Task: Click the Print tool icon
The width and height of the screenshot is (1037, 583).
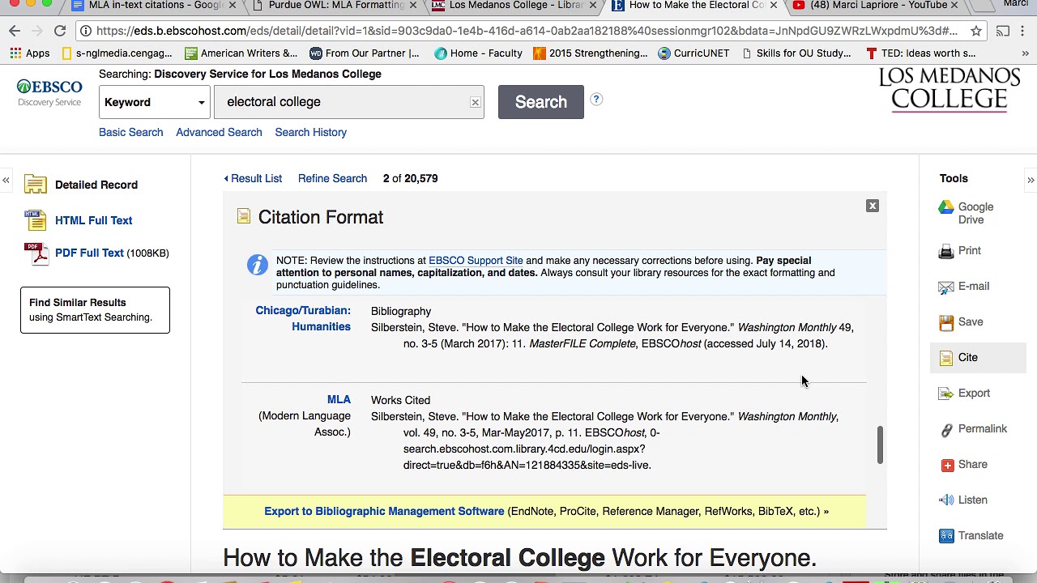Action: [946, 251]
